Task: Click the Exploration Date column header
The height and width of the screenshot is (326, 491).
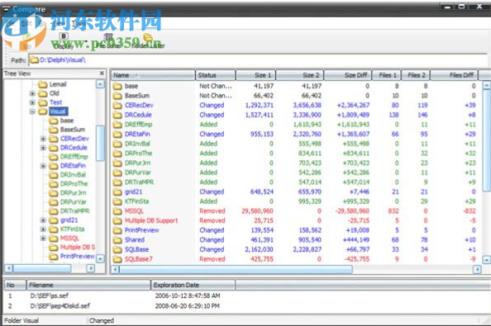Action: click(x=193, y=285)
